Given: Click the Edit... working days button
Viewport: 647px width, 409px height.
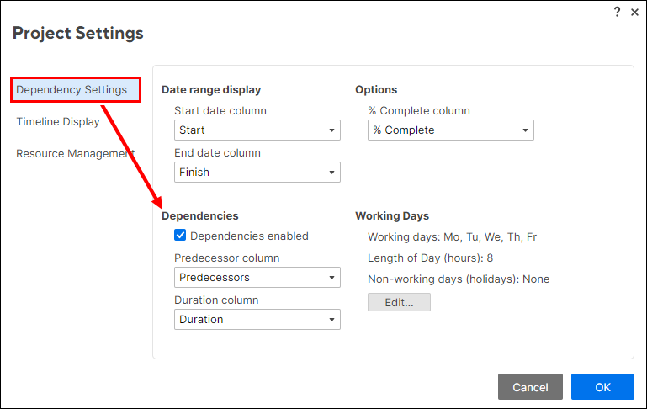Looking at the screenshot, I should (399, 302).
